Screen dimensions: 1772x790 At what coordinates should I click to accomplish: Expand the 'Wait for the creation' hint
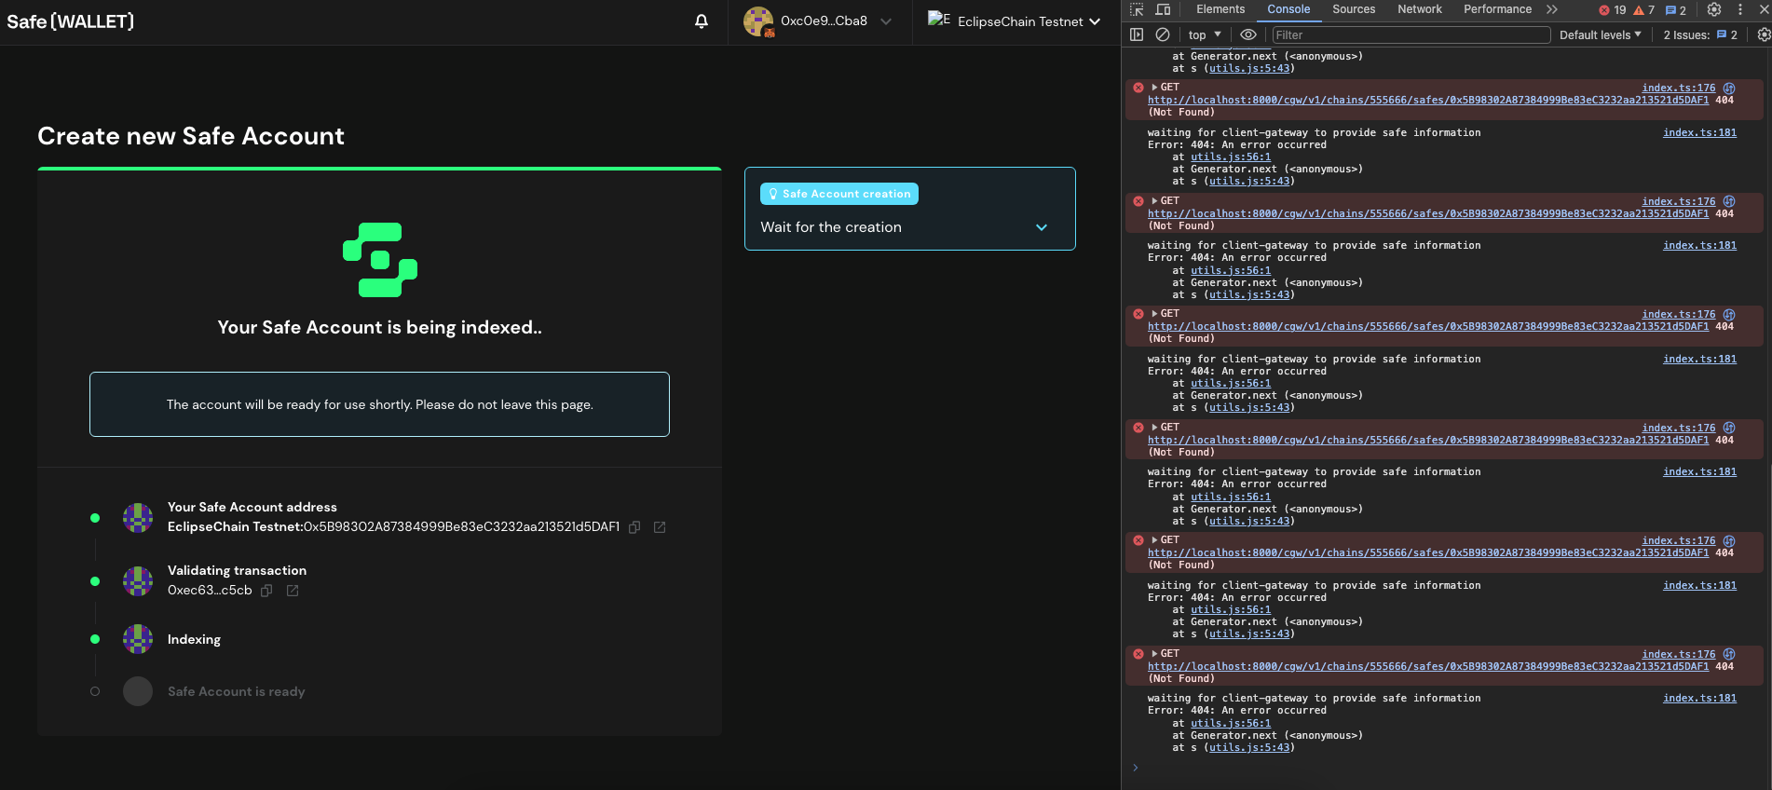[x=1042, y=227]
